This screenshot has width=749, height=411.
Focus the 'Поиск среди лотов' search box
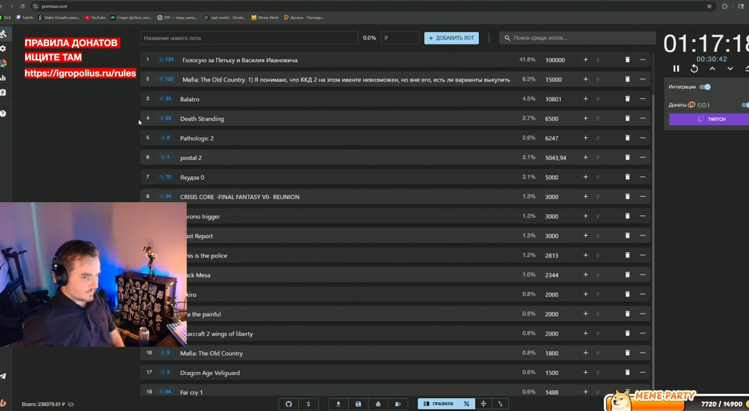tap(576, 38)
